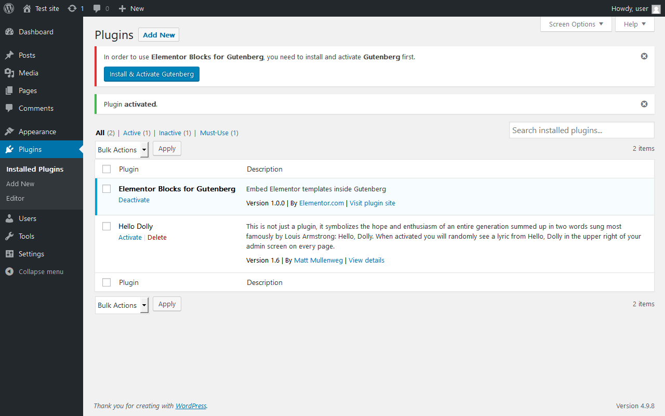
Task: Dismiss the Plugin activated notice
Action: [644, 104]
